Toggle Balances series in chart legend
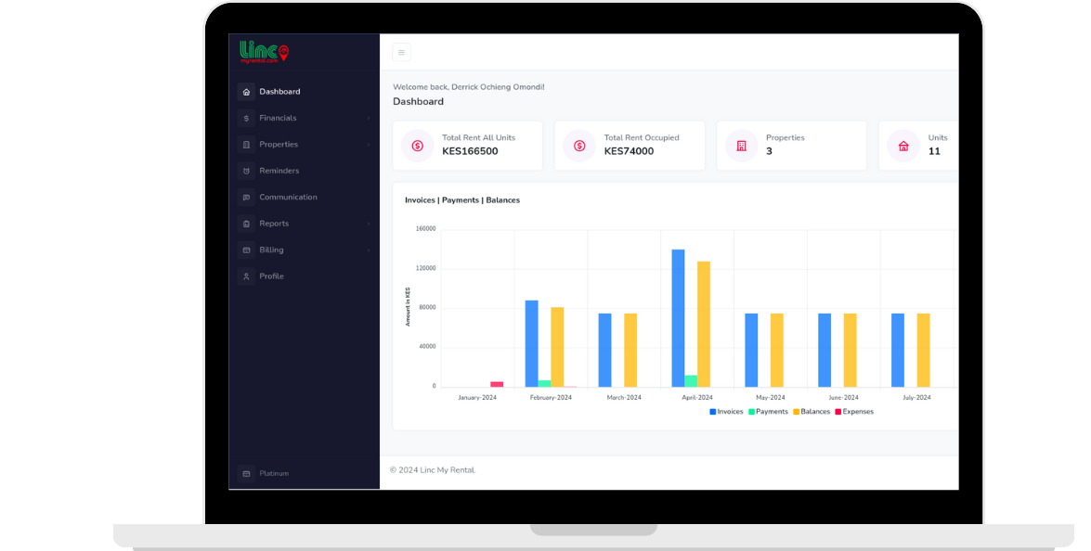Screen dimensions: 1091x551 click(x=812, y=412)
